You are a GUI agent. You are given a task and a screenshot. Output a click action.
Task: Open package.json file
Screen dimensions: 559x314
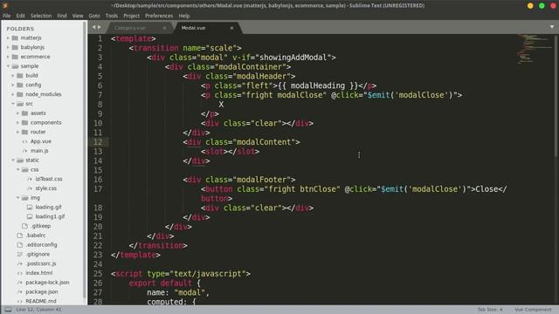(x=42, y=292)
